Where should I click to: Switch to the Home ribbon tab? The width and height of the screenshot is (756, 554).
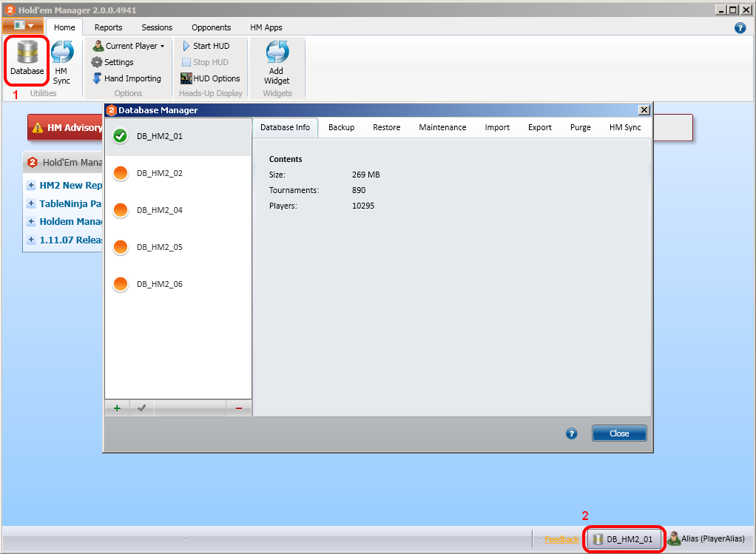[64, 27]
